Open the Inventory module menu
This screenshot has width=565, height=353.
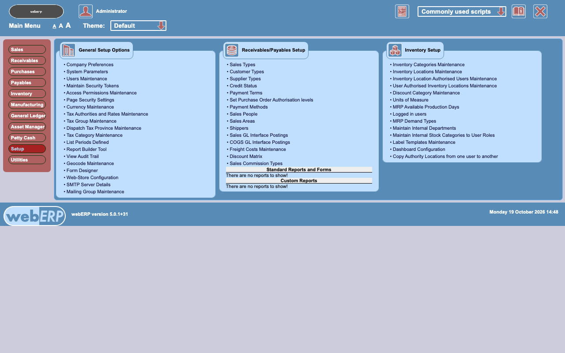[x=27, y=94]
